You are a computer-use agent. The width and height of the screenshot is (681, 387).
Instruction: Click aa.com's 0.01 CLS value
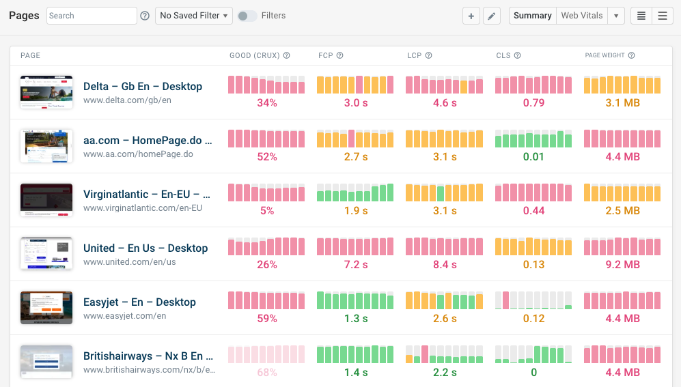point(533,156)
